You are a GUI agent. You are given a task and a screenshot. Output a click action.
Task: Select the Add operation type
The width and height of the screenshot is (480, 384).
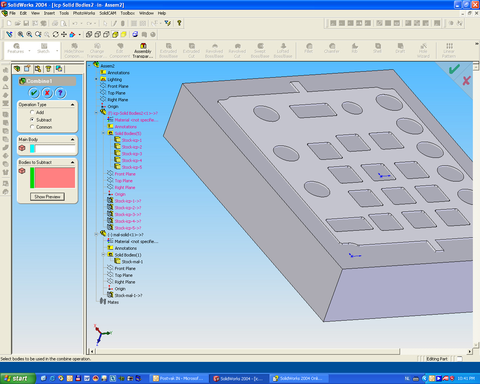click(x=32, y=112)
